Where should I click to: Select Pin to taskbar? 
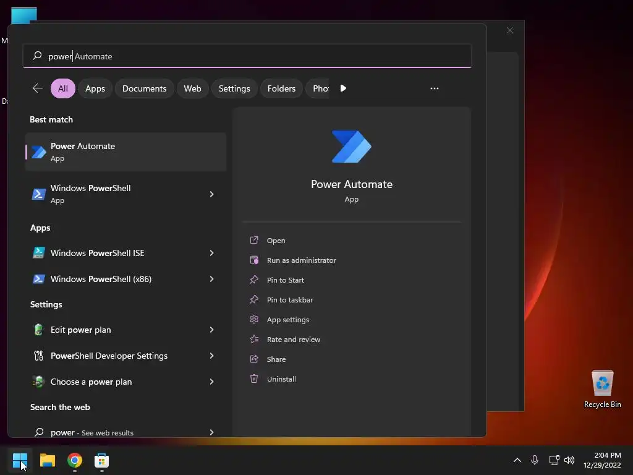[x=289, y=300]
